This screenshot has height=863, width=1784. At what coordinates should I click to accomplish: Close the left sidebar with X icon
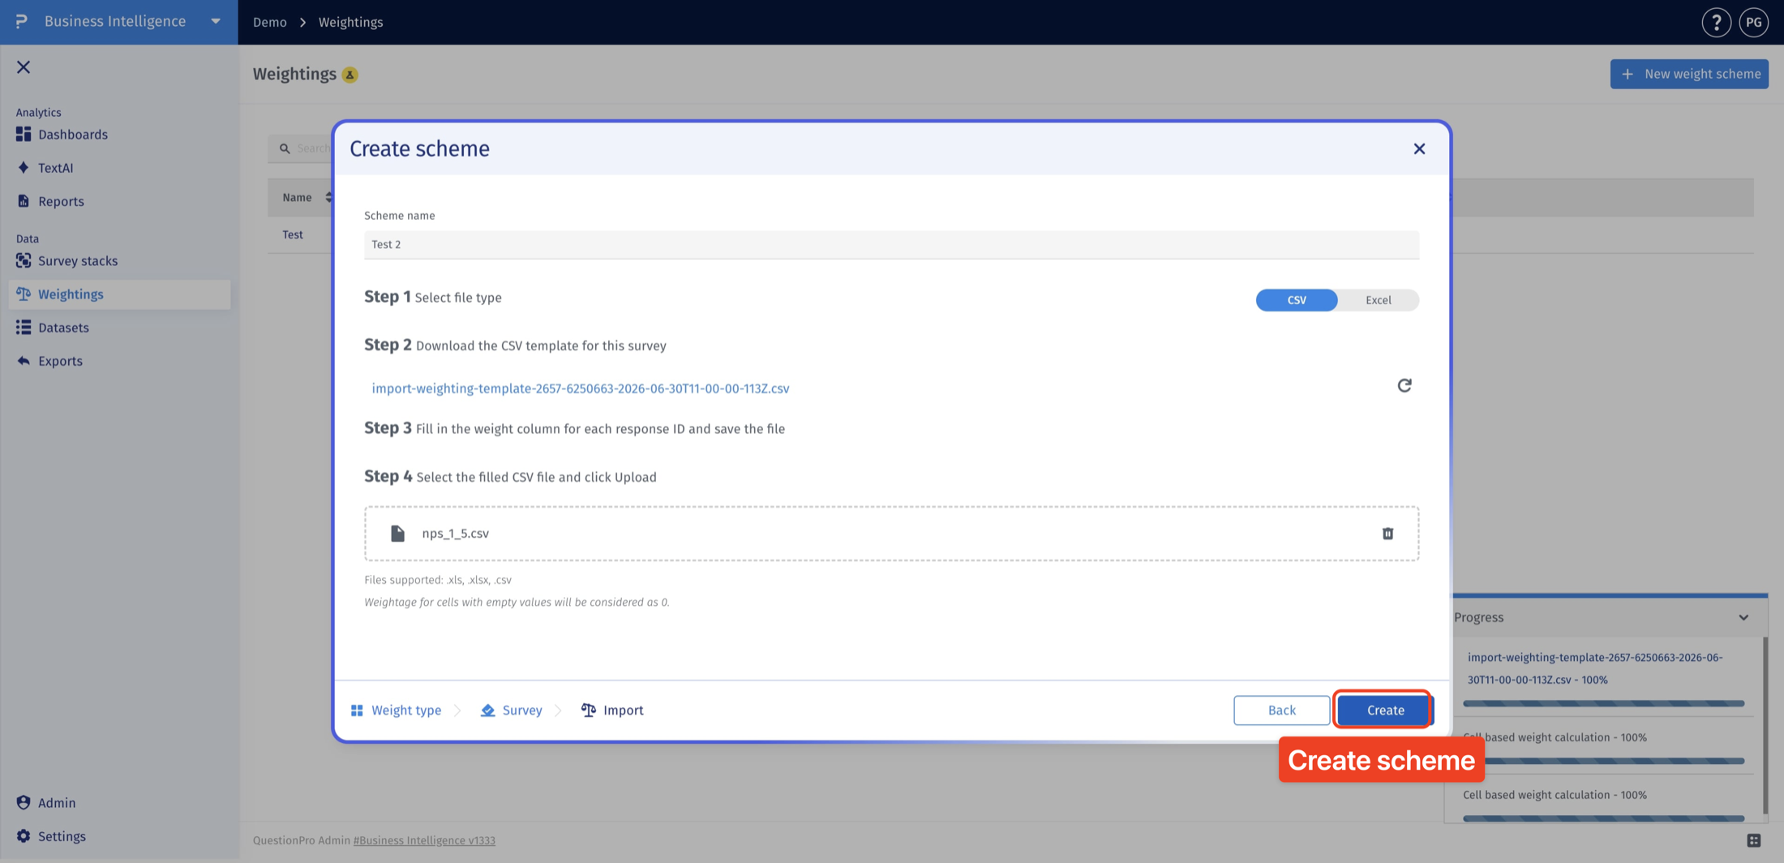[x=24, y=67]
